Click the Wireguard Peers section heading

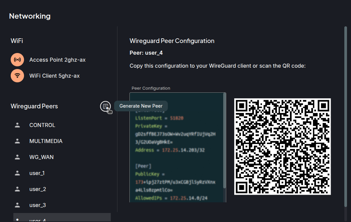(34, 106)
